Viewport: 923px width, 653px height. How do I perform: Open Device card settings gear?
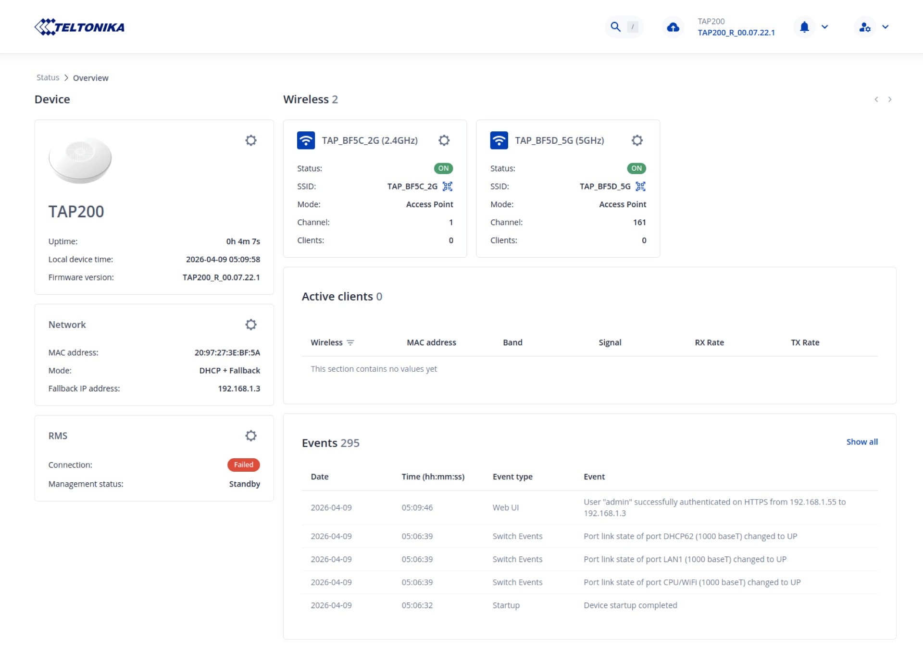(251, 140)
